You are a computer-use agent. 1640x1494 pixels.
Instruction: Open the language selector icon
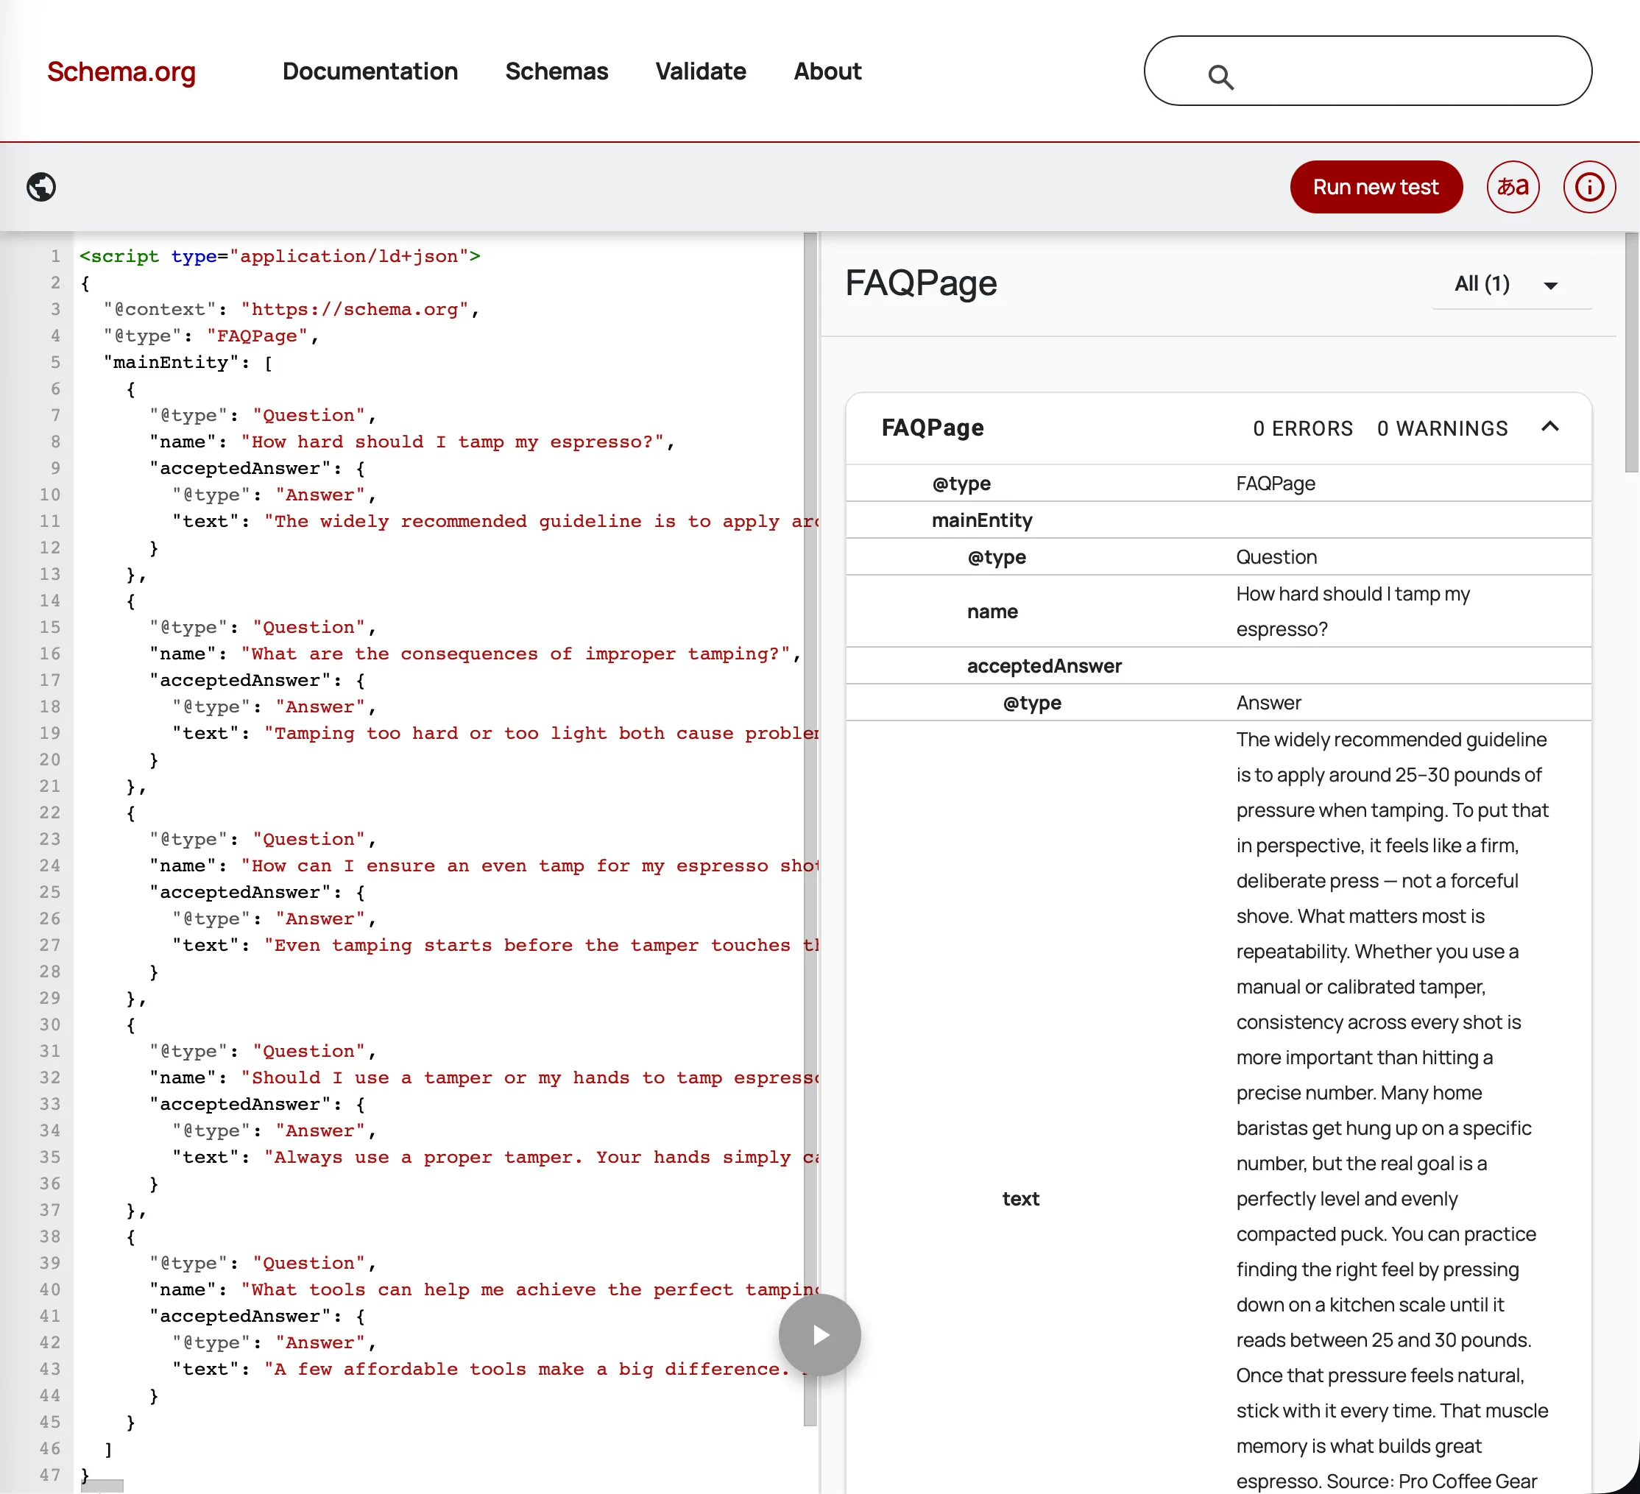pos(1512,187)
